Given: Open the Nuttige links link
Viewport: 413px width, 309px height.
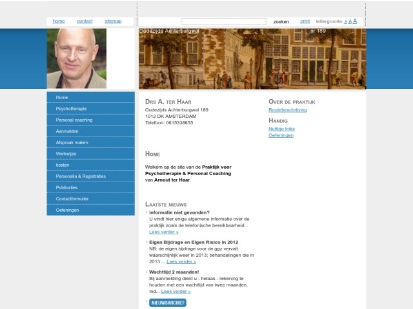Looking at the screenshot, I should tap(281, 129).
